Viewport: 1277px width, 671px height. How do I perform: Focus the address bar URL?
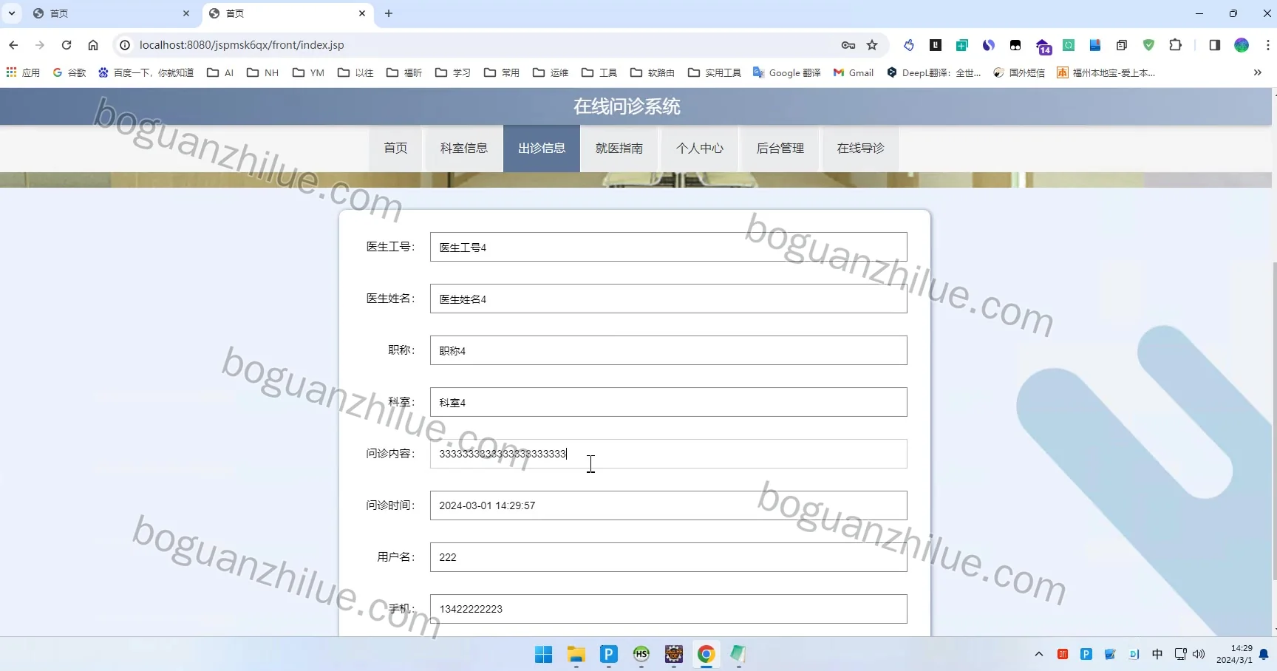(x=242, y=45)
